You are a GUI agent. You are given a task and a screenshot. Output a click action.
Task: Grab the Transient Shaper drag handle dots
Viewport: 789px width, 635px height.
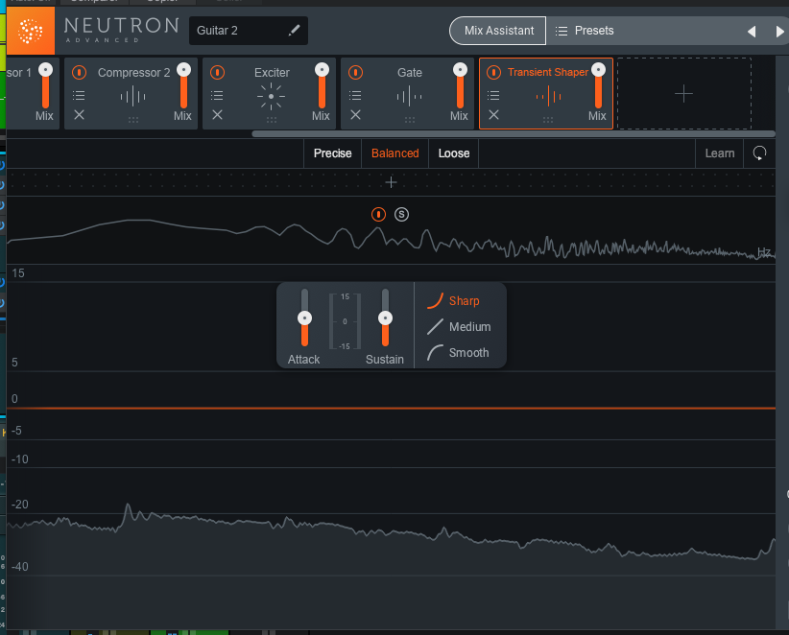pos(548,120)
